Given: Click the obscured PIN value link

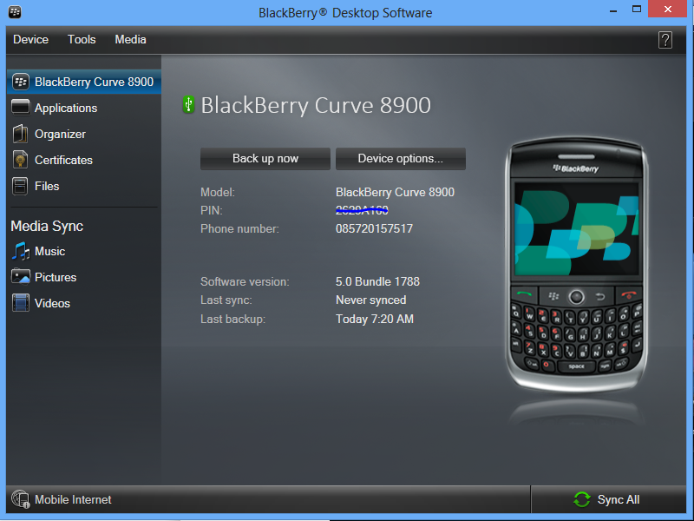Looking at the screenshot, I should [x=362, y=209].
